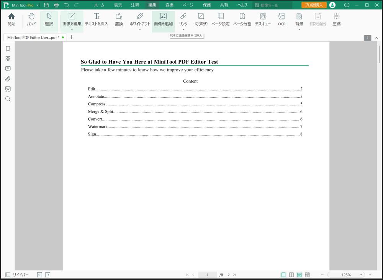Open the 125% zoom level dropdown
This screenshot has width=383, height=280.
point(361,275)
